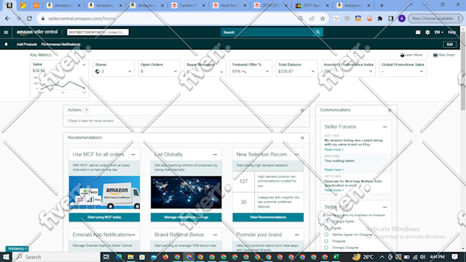Open the Chrome profile avatar
466x262 pixels.
[402, 19]
